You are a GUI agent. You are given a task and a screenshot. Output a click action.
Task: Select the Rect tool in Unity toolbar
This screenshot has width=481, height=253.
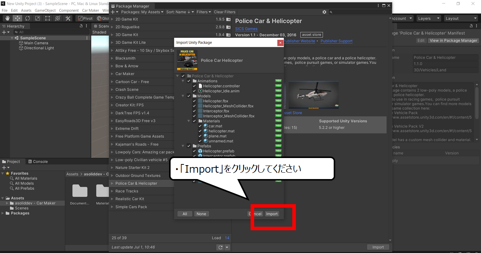pyautogui.click(x=48, y=18)
